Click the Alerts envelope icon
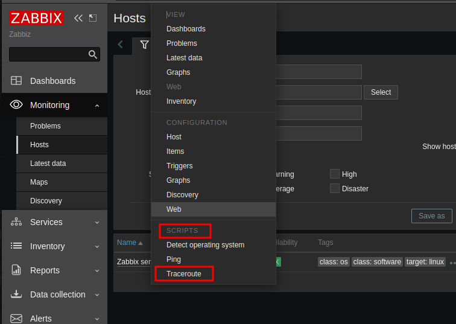Screen dimensions: 456x324 tap(16, 319)
